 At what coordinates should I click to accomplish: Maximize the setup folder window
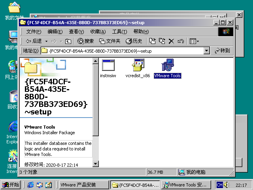(223, 23)
